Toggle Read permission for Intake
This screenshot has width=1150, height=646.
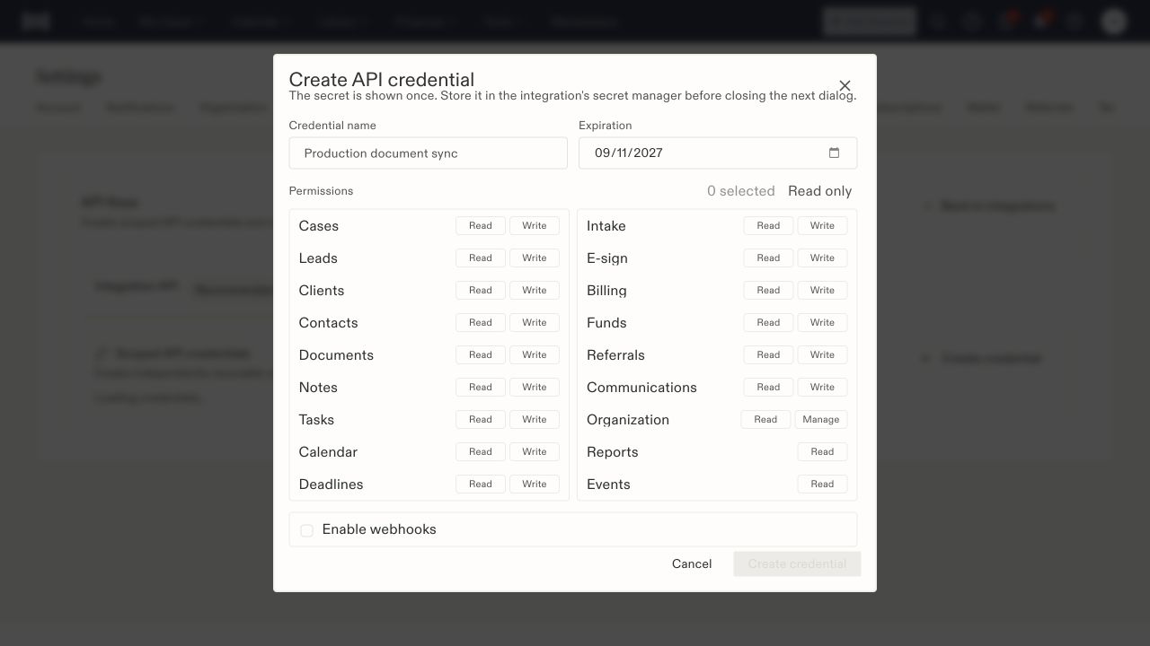point(768,226)
